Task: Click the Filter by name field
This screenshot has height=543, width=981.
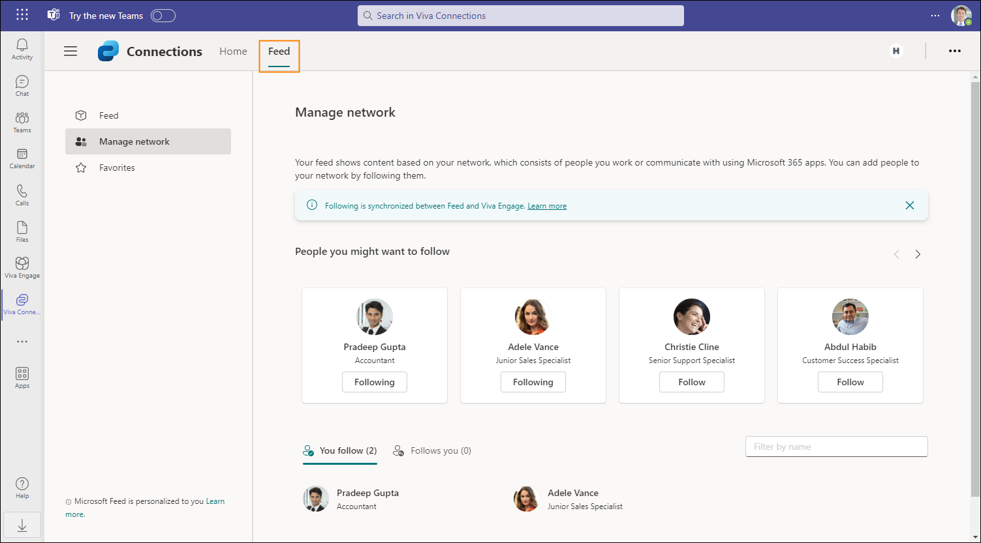Action: (x=836, y=446)
